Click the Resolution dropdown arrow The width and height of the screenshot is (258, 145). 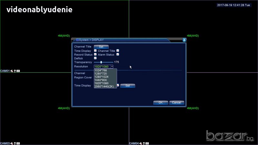[x=112, y=66]
